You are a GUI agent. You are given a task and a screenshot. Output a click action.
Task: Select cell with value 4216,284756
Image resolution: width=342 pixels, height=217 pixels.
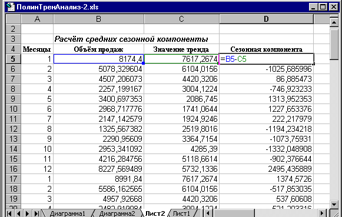point(98,159)
